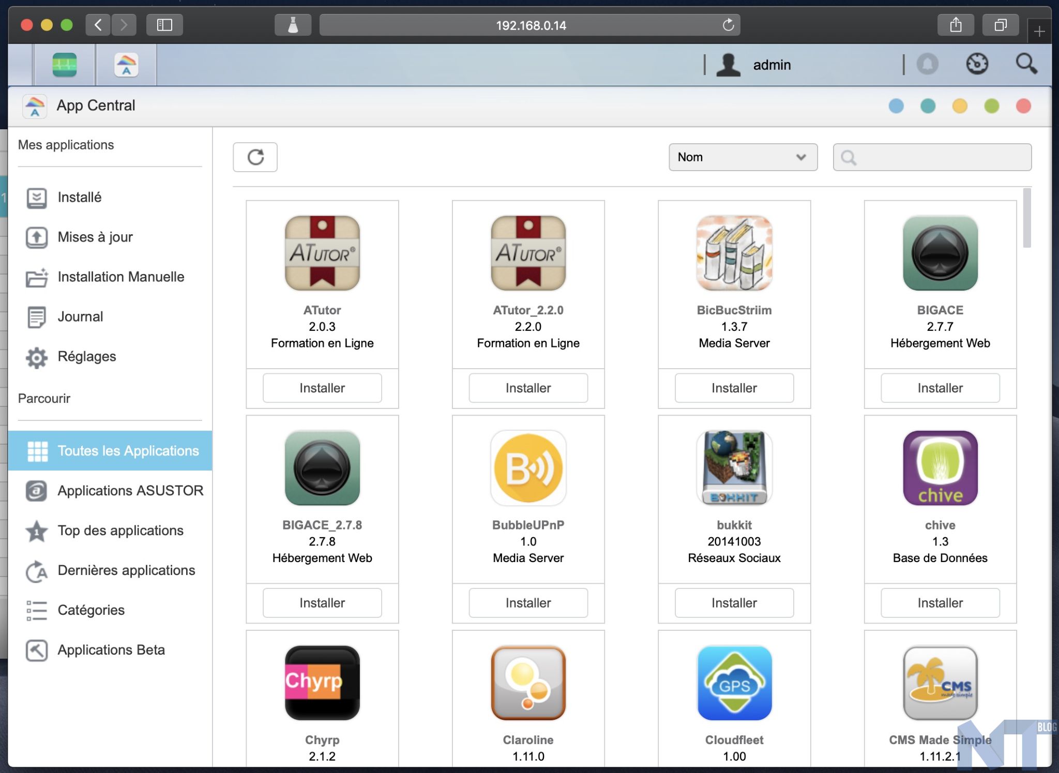
Task: Install the chive app
Action: (940, 603)
